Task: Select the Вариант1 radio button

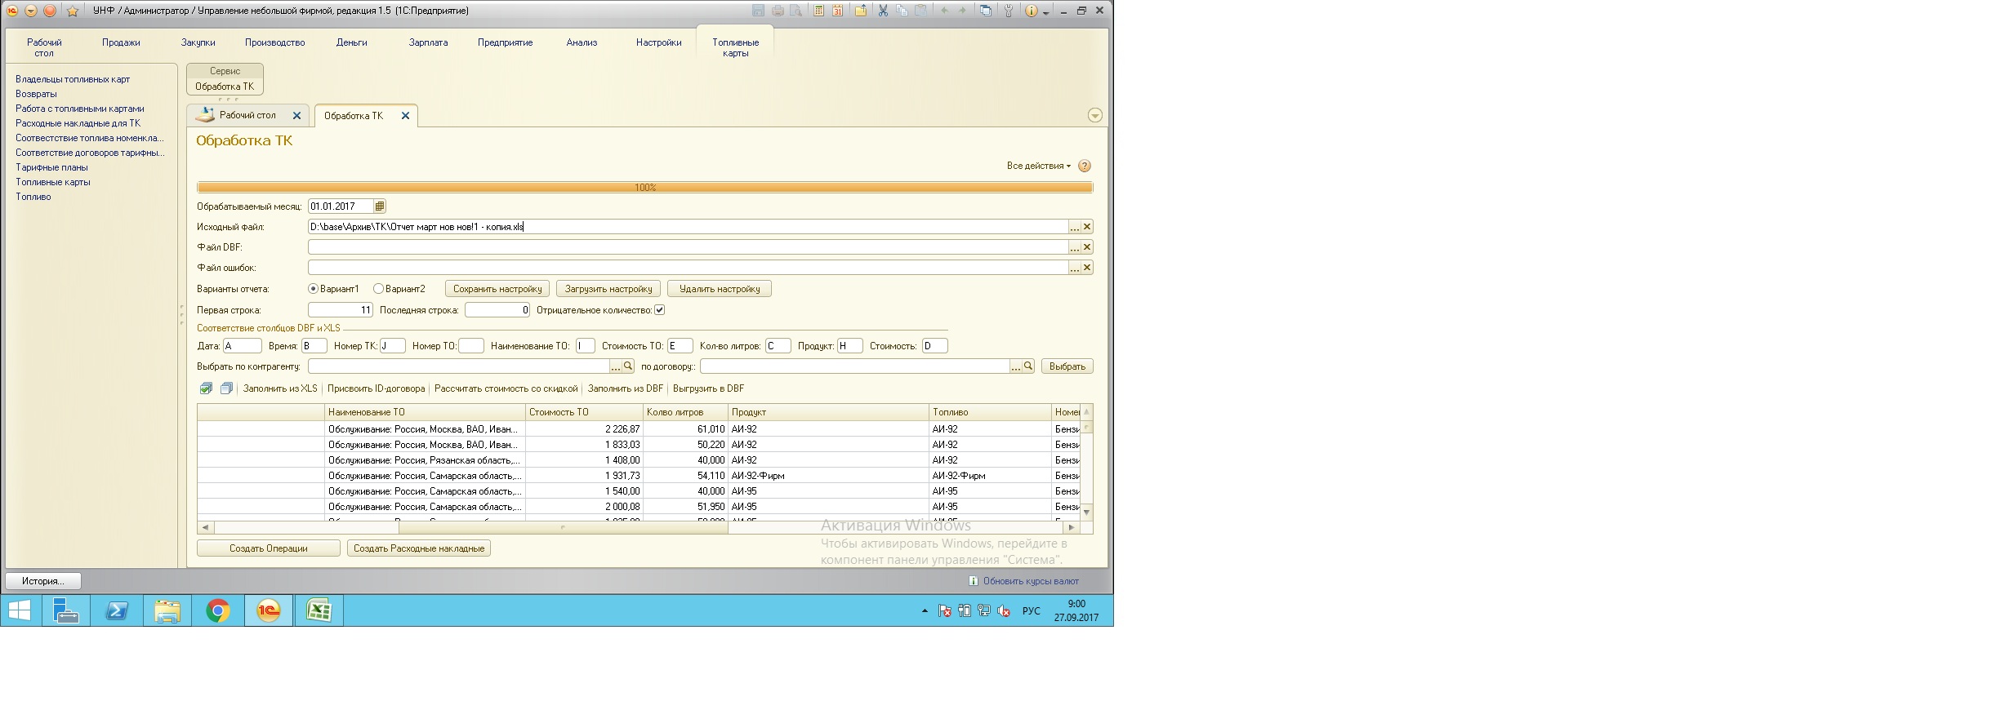Action: point(313,289)
